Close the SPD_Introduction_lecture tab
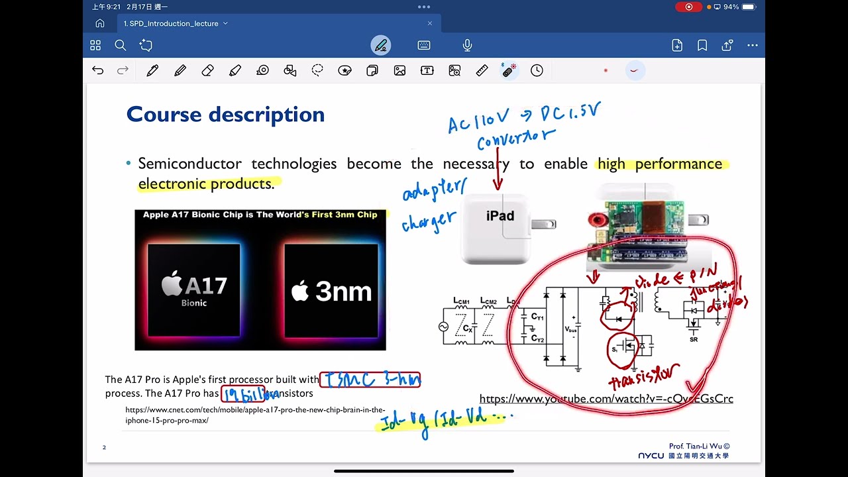This screenshot has width=848, height=477. [429, 23]
